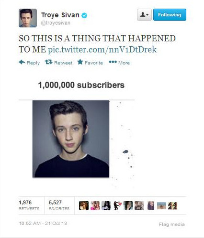This screenshot has height=238, width=204.
Task: Open the More ellipsis menu
Action: click(113, 62)
